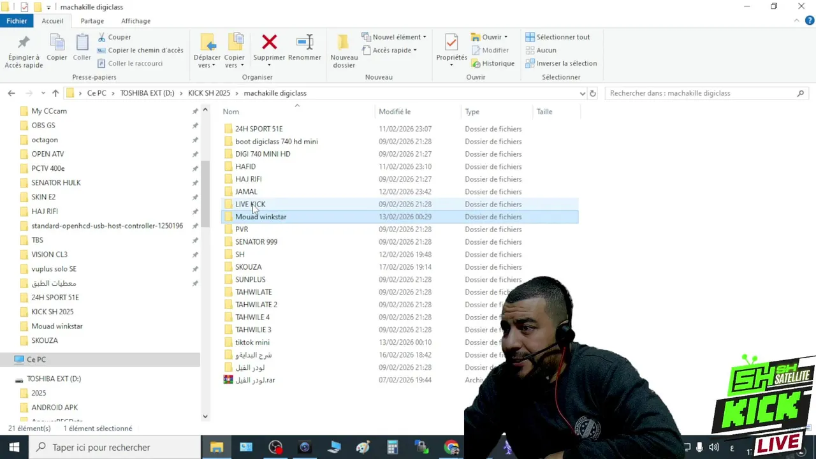Open the Fichier menu
Screen dimensions: 816x459
[x=17, y=21]
